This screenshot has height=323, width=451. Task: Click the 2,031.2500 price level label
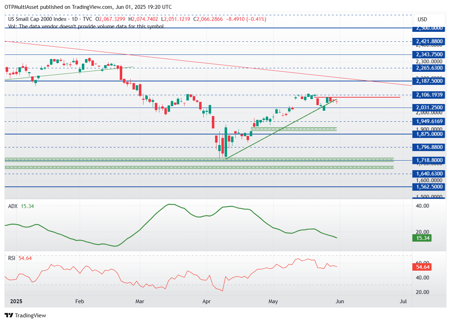(429, 108)
